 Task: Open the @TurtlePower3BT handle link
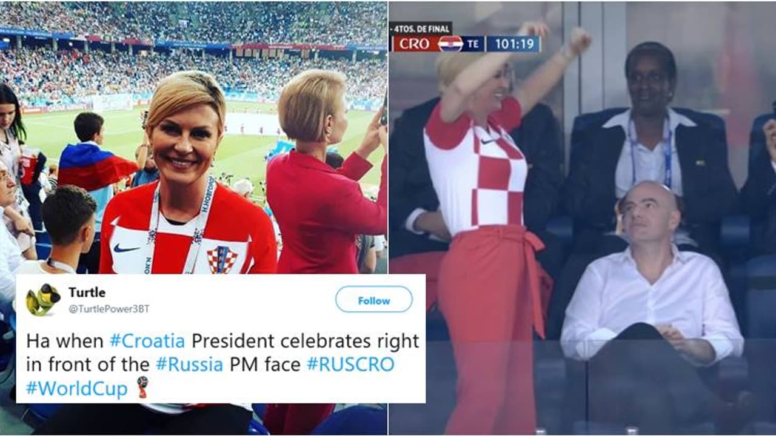click(x=109, y=309)
